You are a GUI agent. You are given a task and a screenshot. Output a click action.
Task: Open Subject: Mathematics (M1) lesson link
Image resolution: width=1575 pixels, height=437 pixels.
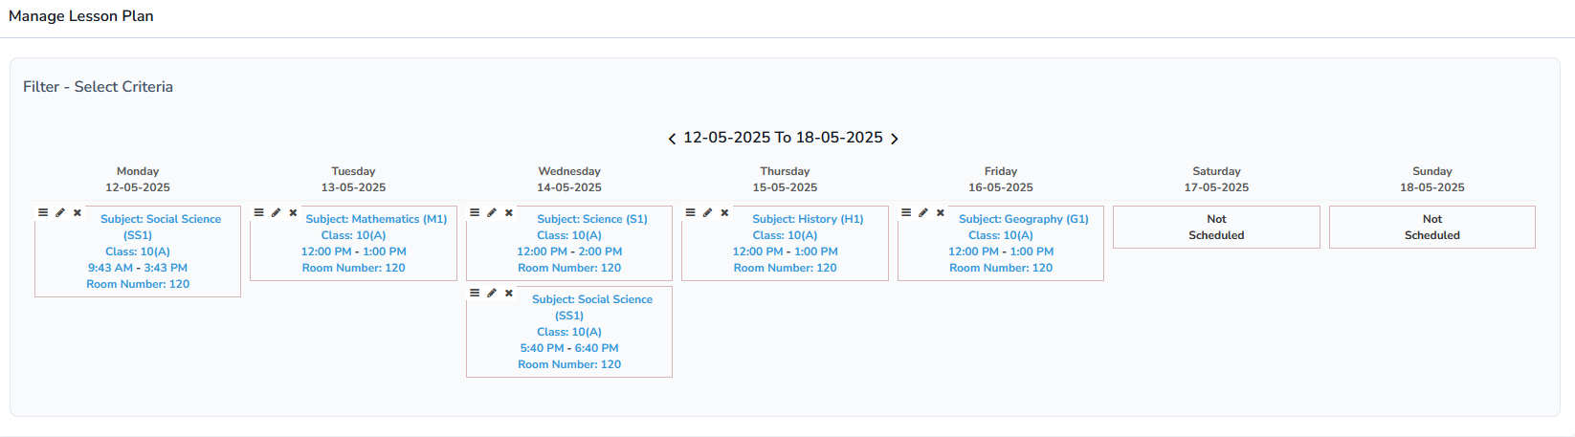(376, 219)
